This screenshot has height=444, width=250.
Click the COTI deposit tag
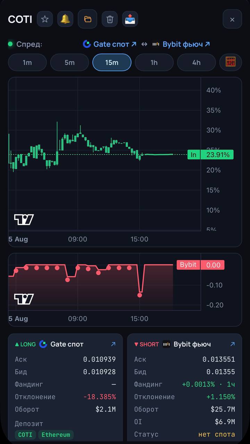click(25, 435)
